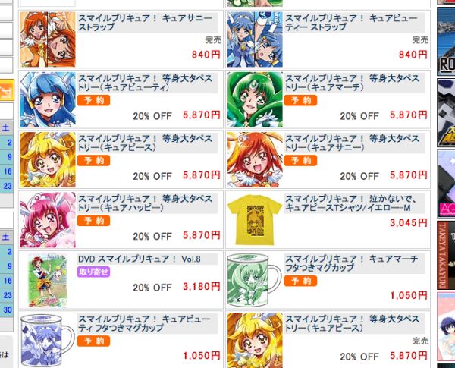Image resolution: width=455 pixels, height=368 pixels.
Task: Open Cure Sunny strap thumbnail image
Action: [48, 39]
